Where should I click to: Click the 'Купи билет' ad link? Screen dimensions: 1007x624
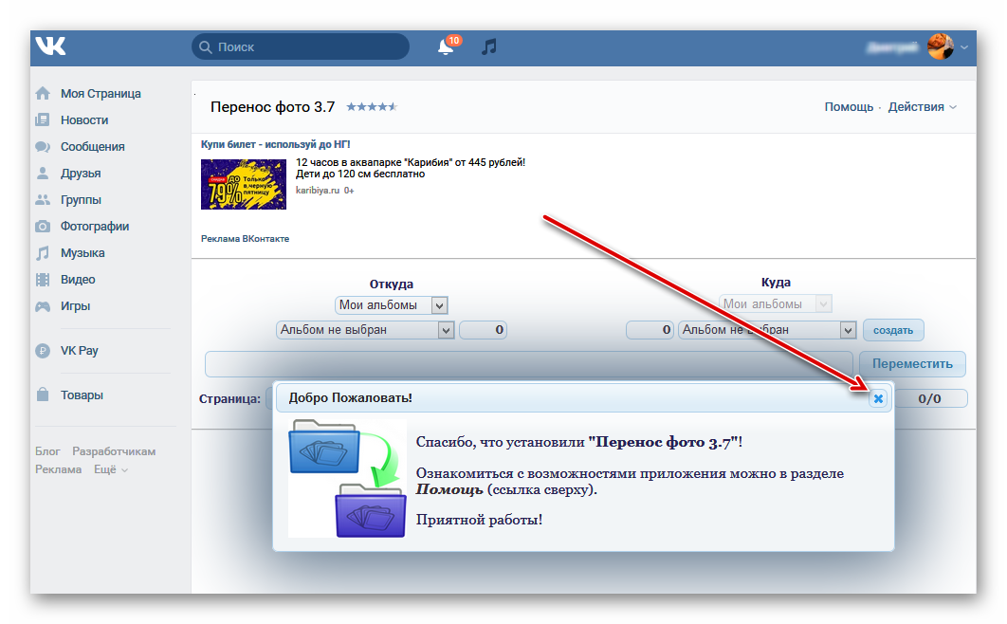coord(275,144)
